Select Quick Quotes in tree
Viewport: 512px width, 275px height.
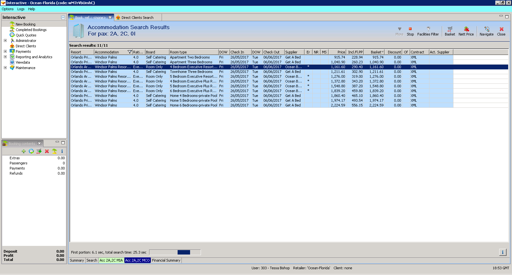[x=26, y=35]
